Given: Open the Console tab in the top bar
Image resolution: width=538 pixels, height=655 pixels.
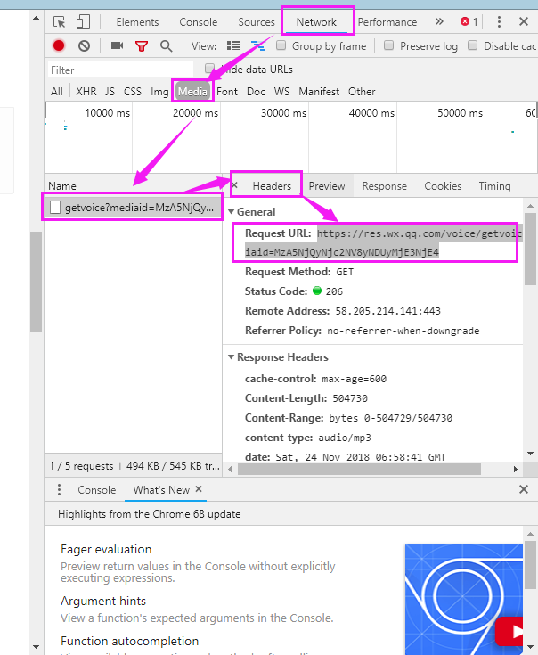Looking at the screenshot, I should click(x=199, y=22).
